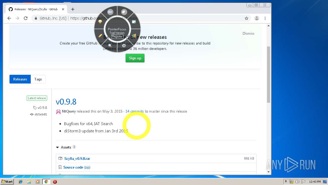This screenshot has height=185, width=328.
Task: Select the magnifier icon in PointerFocus wheel
Action: pos(110,46)
